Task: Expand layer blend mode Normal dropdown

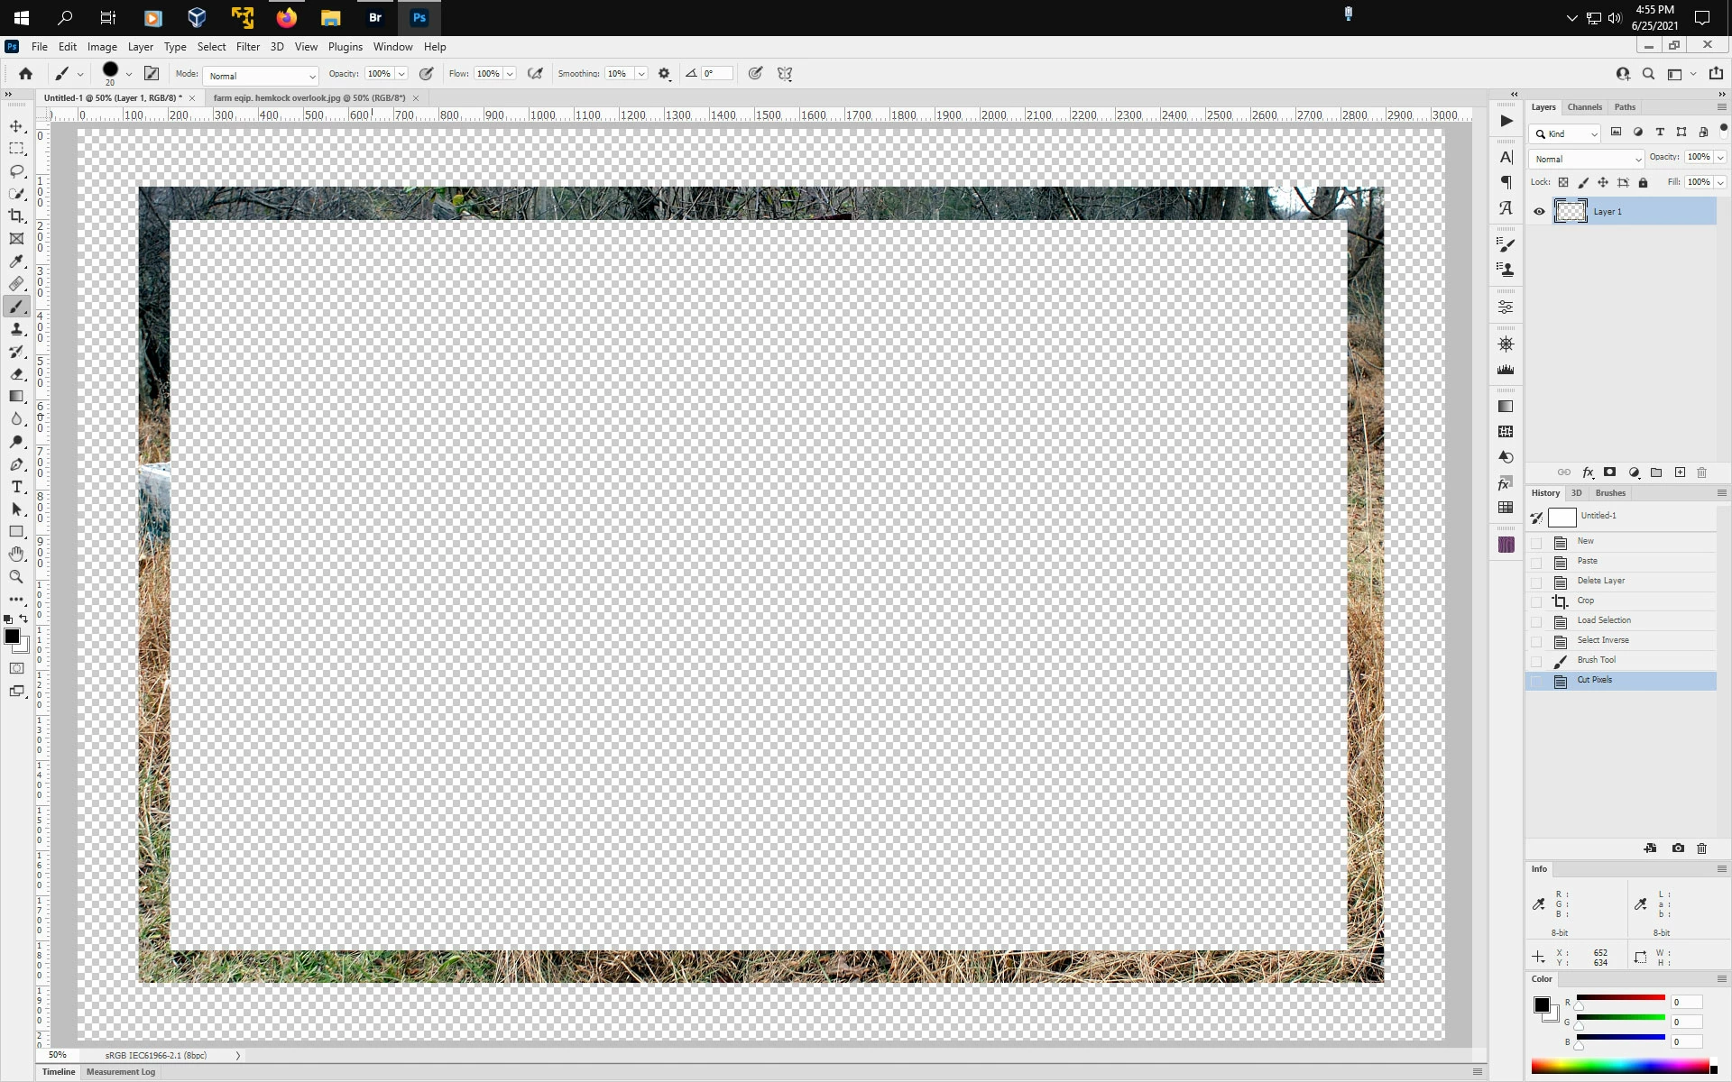Action: (1586, 159)
